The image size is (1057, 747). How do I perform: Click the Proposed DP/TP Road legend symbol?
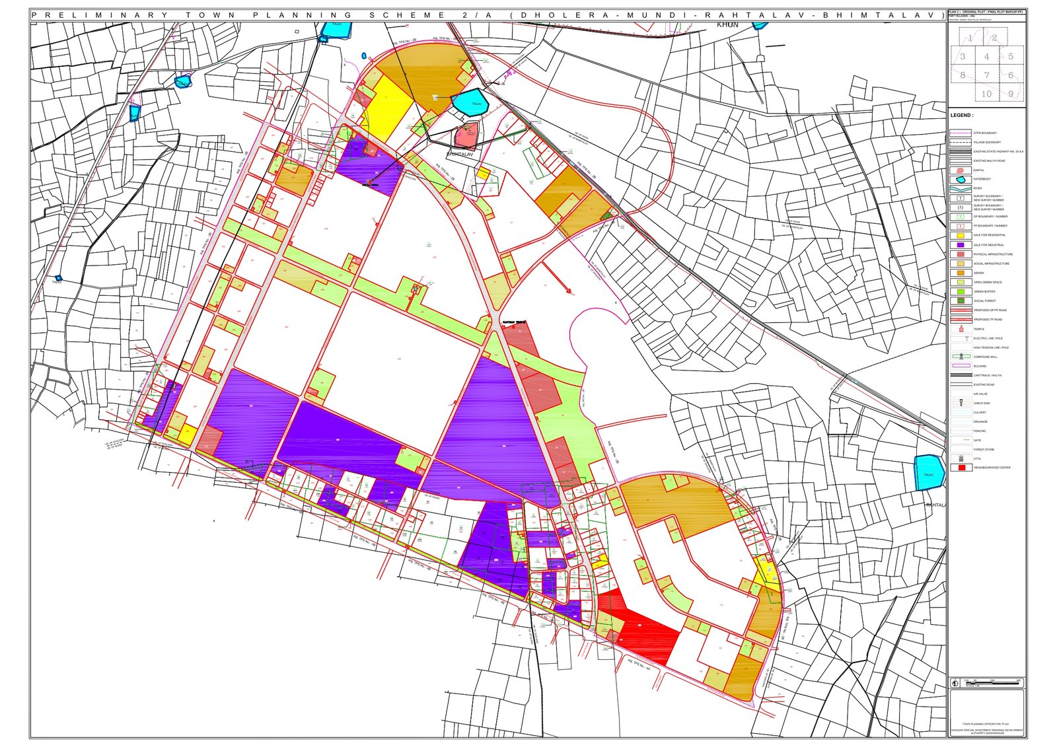coord(961,310)
